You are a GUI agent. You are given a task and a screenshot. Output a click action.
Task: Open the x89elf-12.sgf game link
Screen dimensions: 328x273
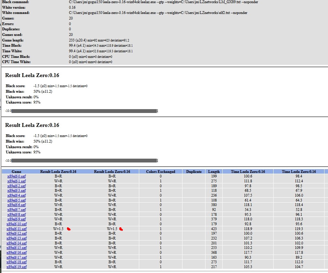pyautogui.click(x=16, y=233)
